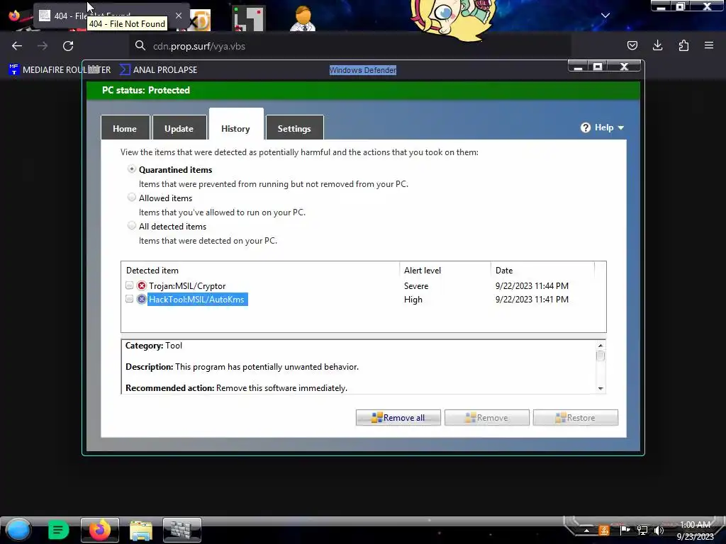
Task: Click the High alert level cell
Action: point(413,300)
